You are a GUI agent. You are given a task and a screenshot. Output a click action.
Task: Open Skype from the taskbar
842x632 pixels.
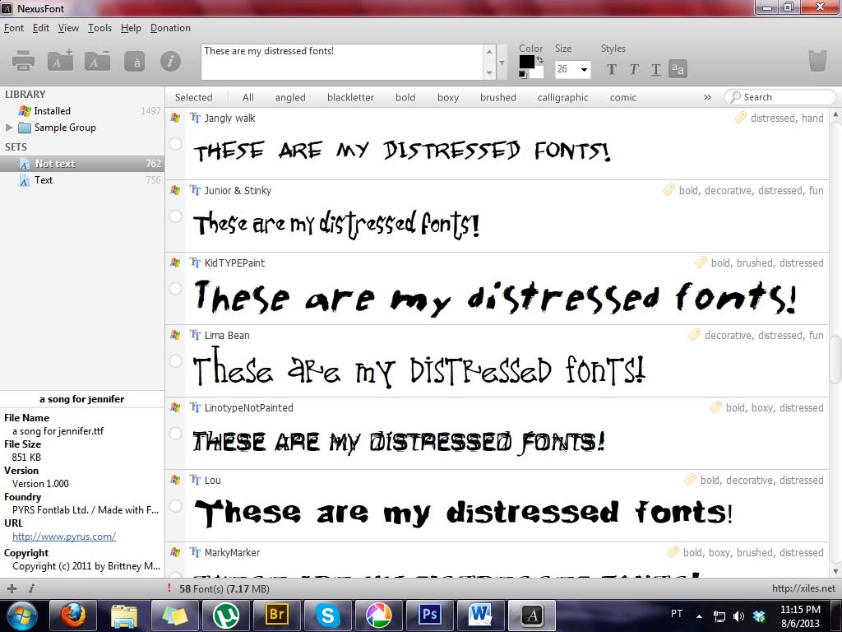327,616
